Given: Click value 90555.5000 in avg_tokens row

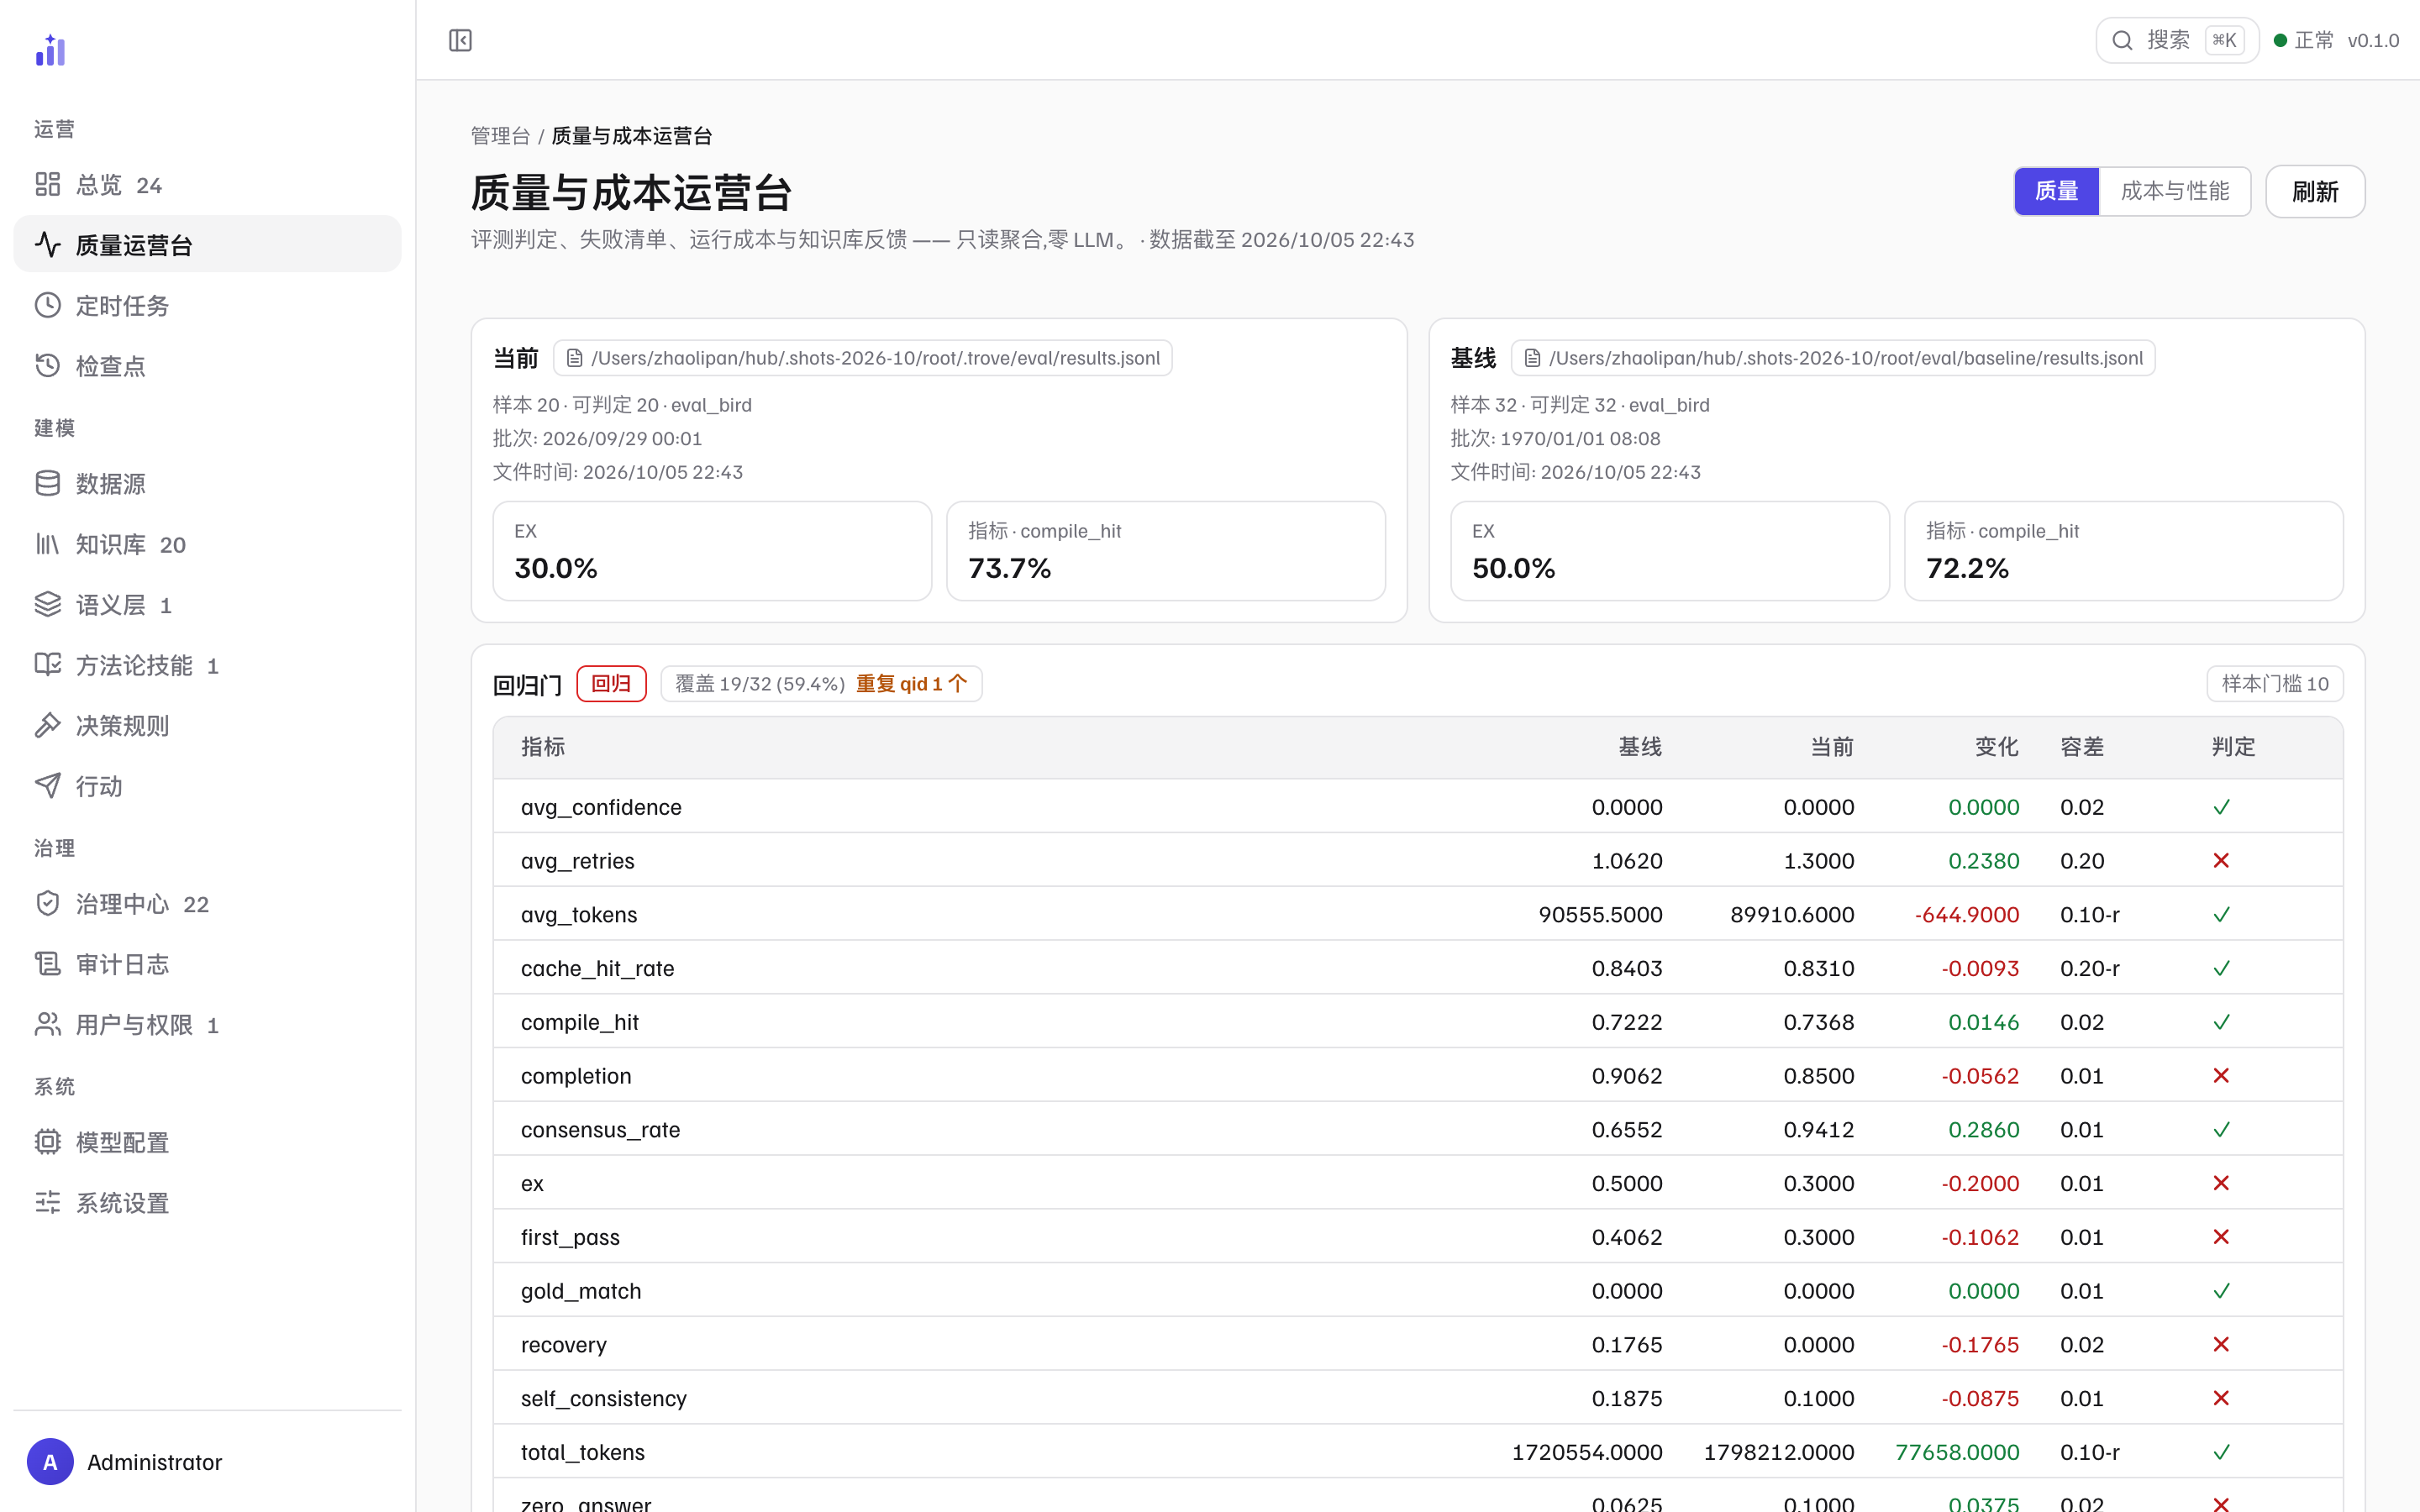Looking at the screenshot, I should (x=1600, y=915).
